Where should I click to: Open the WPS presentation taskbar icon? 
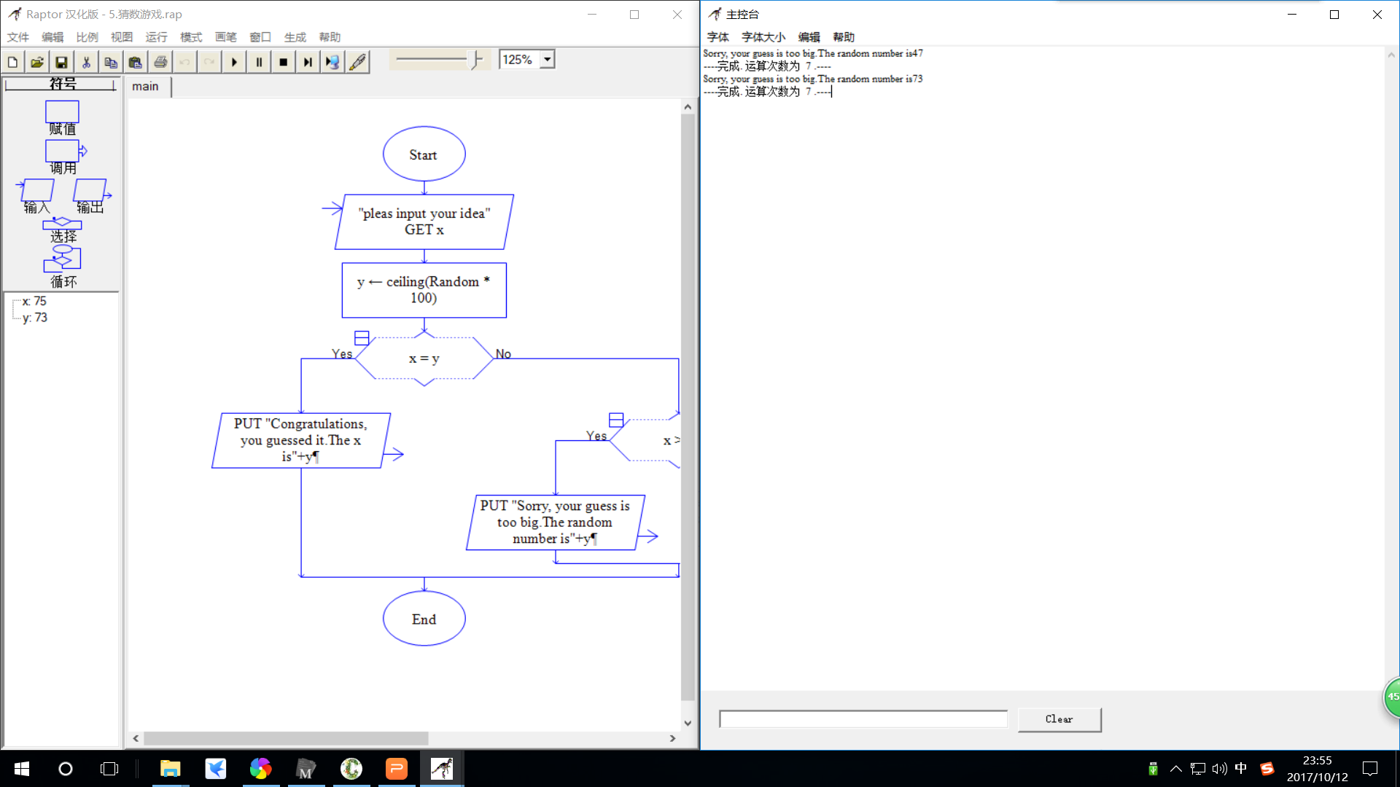[x=397, y=769]
